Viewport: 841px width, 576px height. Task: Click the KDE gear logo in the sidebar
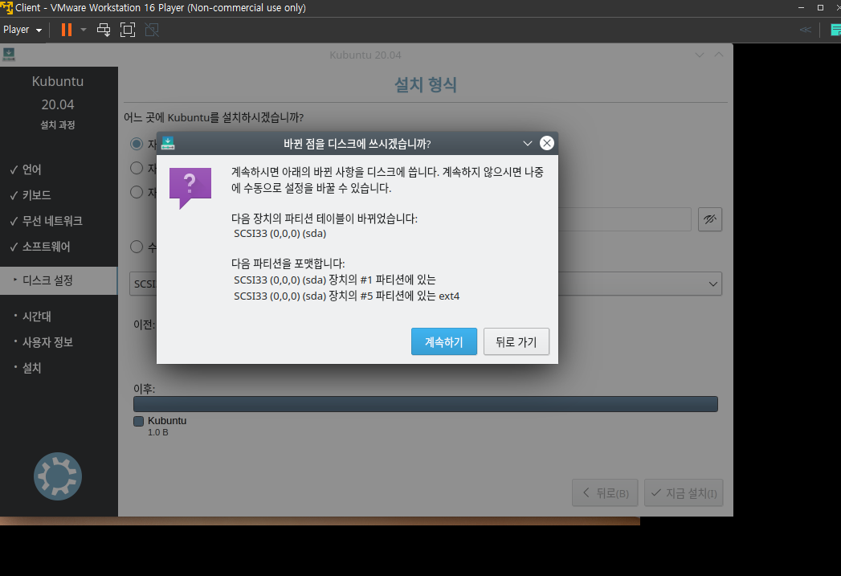coord(57,476)
